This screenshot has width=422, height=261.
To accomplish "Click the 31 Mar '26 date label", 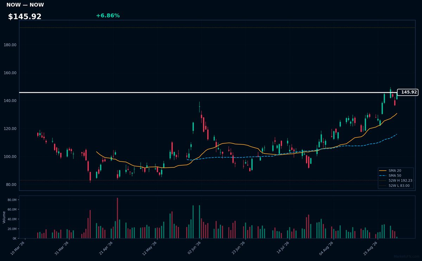I will [62, 248].
